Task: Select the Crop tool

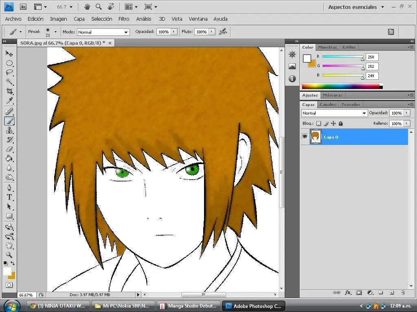Action: [x=9, y=91]
